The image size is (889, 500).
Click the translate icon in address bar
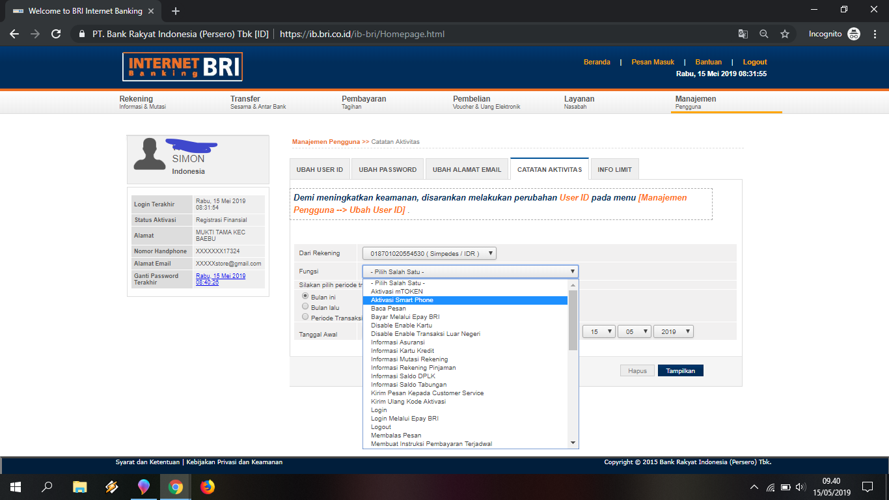(x=743, y=33)
